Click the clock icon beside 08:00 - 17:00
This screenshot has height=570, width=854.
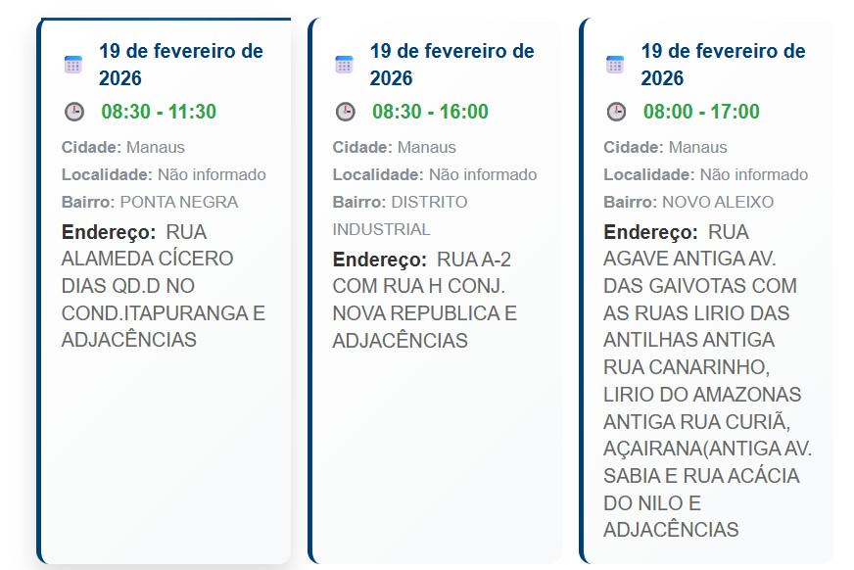pyautogui.click(x=616, y=112)
